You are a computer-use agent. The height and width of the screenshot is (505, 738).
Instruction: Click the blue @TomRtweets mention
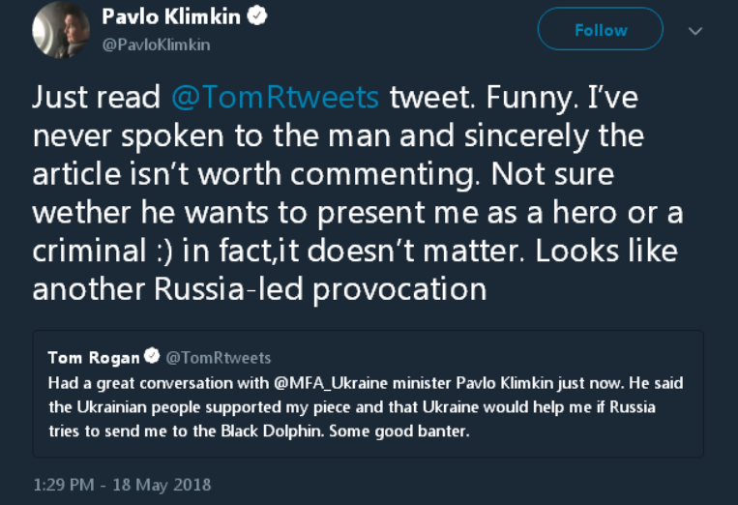tap(276, 98)
